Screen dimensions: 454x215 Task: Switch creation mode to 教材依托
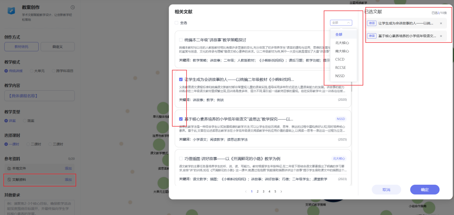(21, 46)
